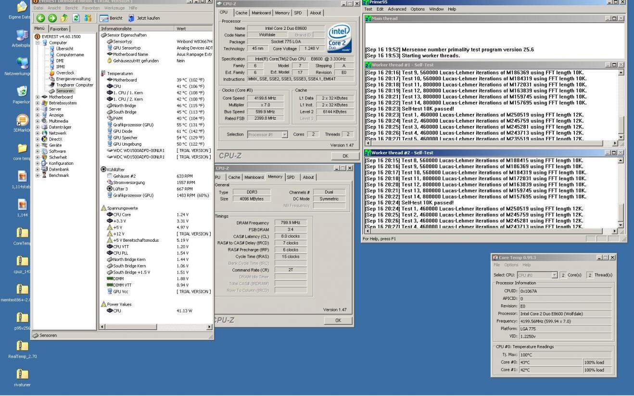The width and height of the screenshot is (634, 396).
Task: Open Eigene Dateien desktop icon
Action: [x=21, y=10]
